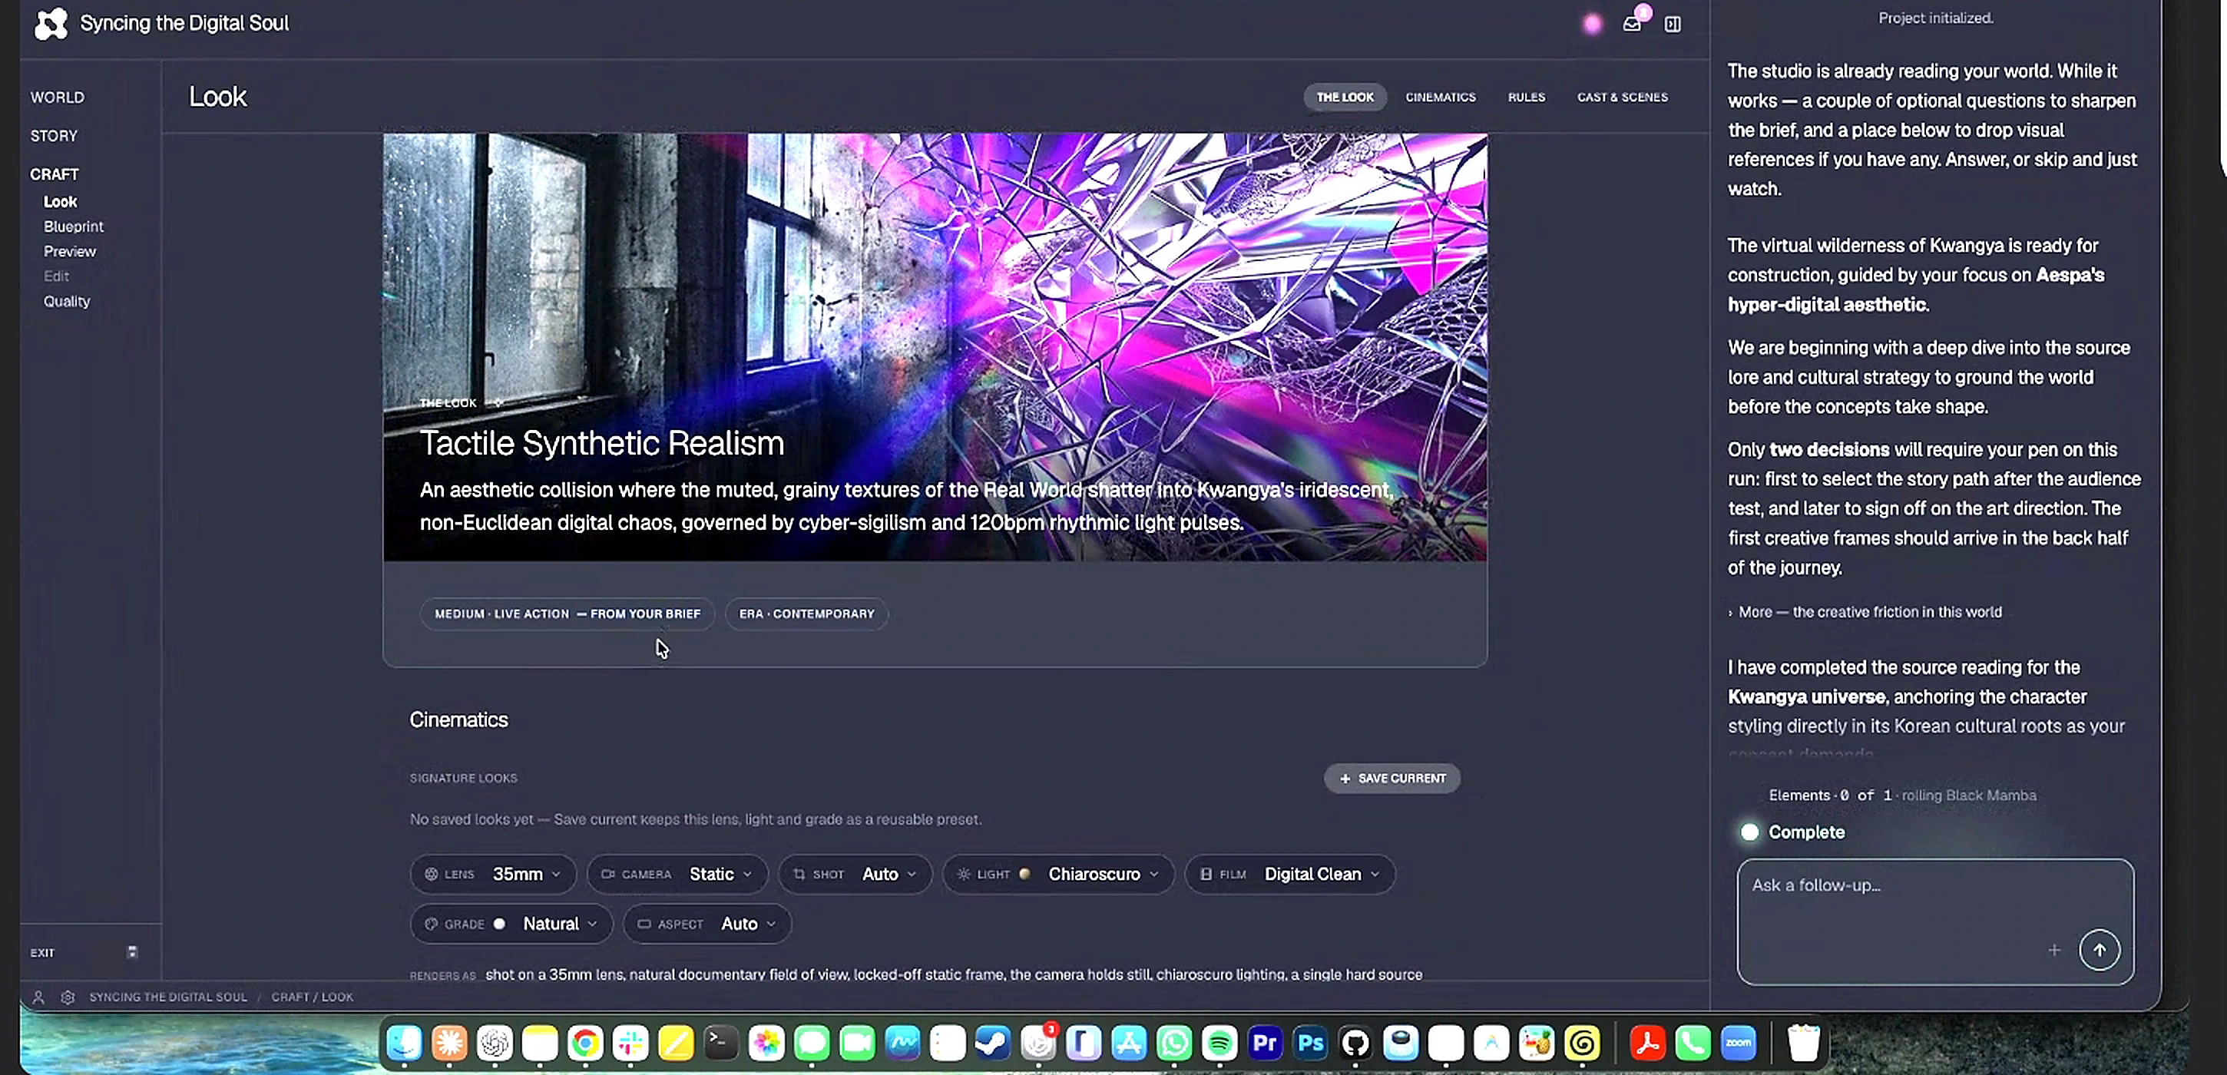Open the user profile icon in status bar
The height and width of the screenshot is (1075, 2227).
(x=38, y=997)
